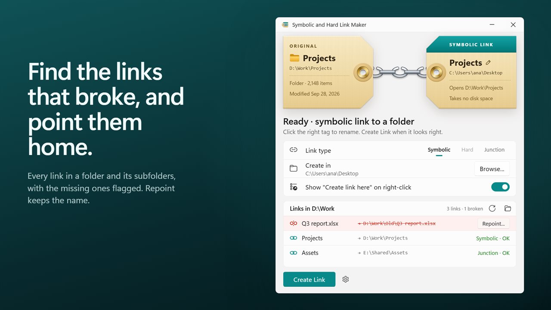Click the pencil rename icon beside Projects
551x310 pixels.
click(x=488, y=62)
